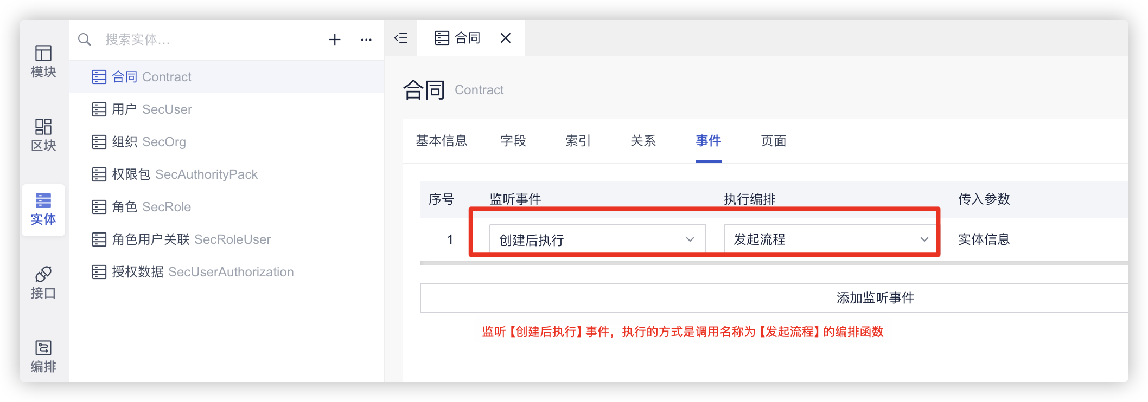Focus the 搜索实体 search field
The height and width of the screenshot is (402, 1148).
pyautogui.click(x=206, y=40)
